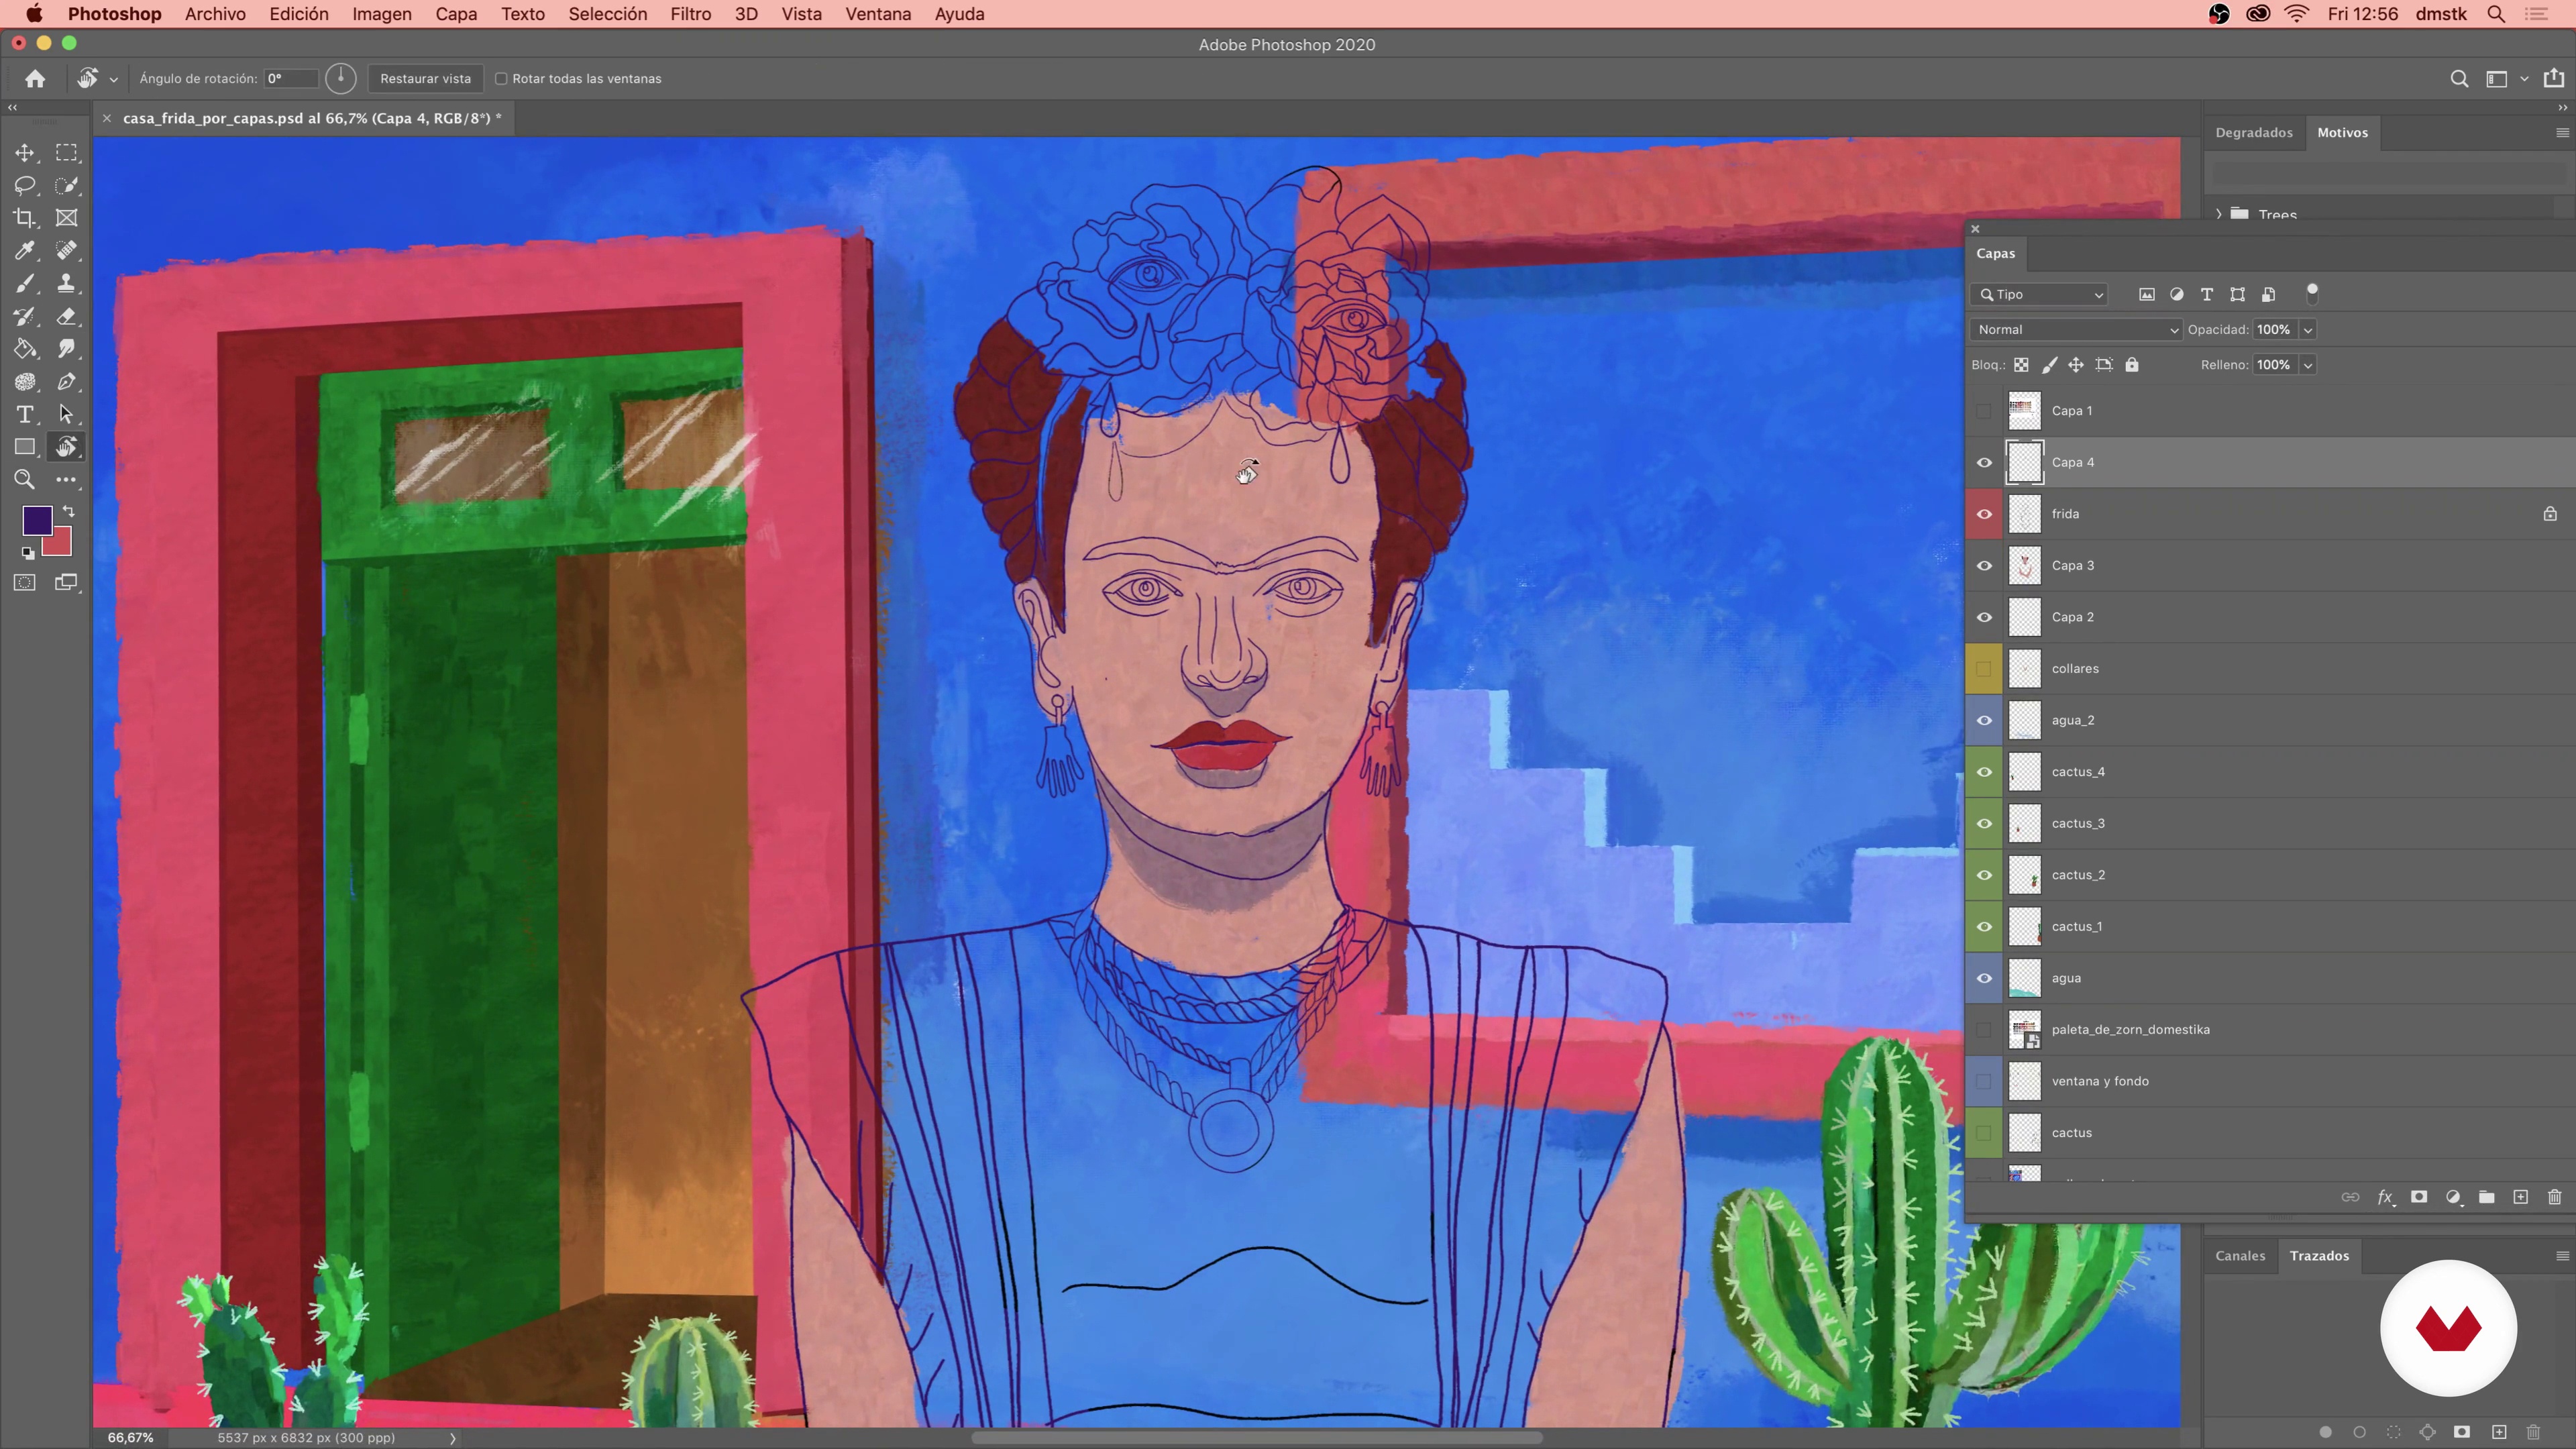Image resolution: width=2576 pixels, height=1449 pixels.
Task: Lock all attributes of the layer
Action: click(2132, 365)
